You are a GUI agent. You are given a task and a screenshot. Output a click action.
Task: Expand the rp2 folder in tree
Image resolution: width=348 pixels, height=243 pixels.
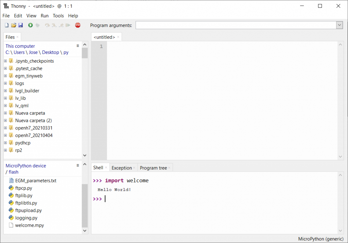[x=5, y=150]
